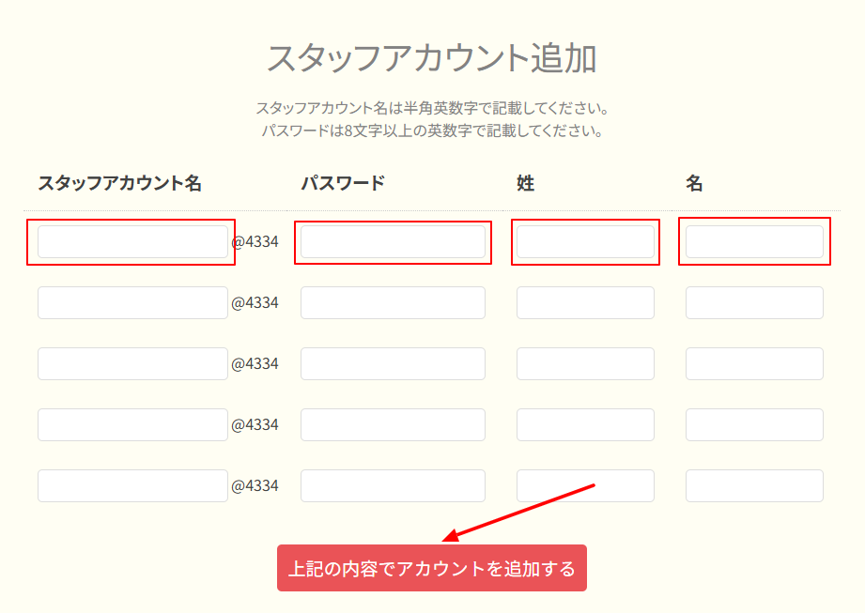The image size is (865, 613).
Task: Focus the first row 名 field
Action: click(x=754, y=242)
